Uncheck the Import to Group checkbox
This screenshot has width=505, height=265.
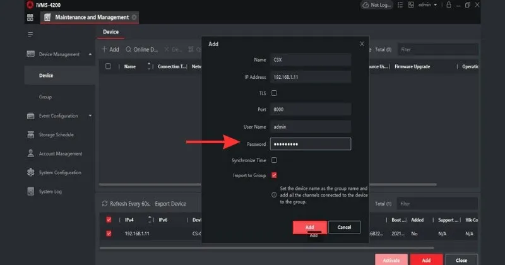274,175
